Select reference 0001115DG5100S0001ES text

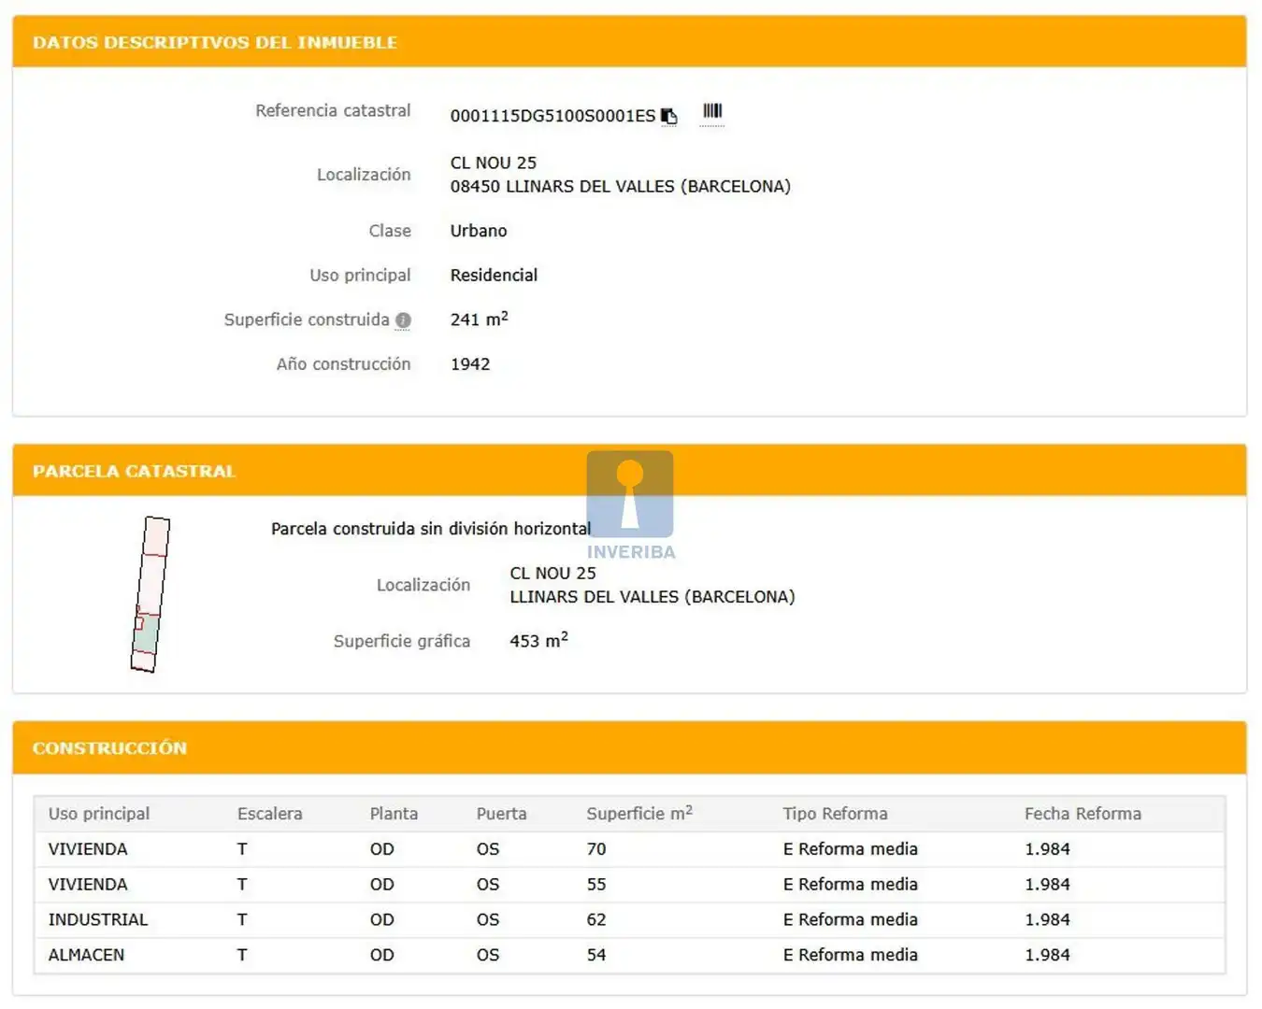(x=552, y=116)
